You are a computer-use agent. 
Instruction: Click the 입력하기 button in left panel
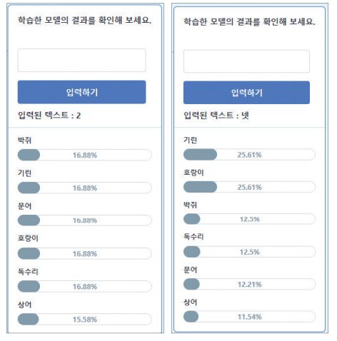(x=81, y=92)
